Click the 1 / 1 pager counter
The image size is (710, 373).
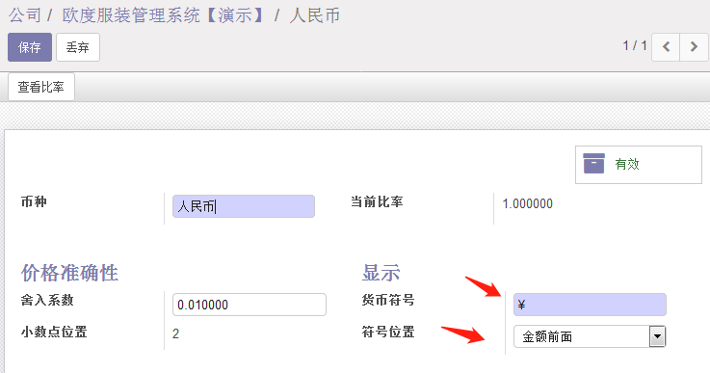tap(635, 45)
